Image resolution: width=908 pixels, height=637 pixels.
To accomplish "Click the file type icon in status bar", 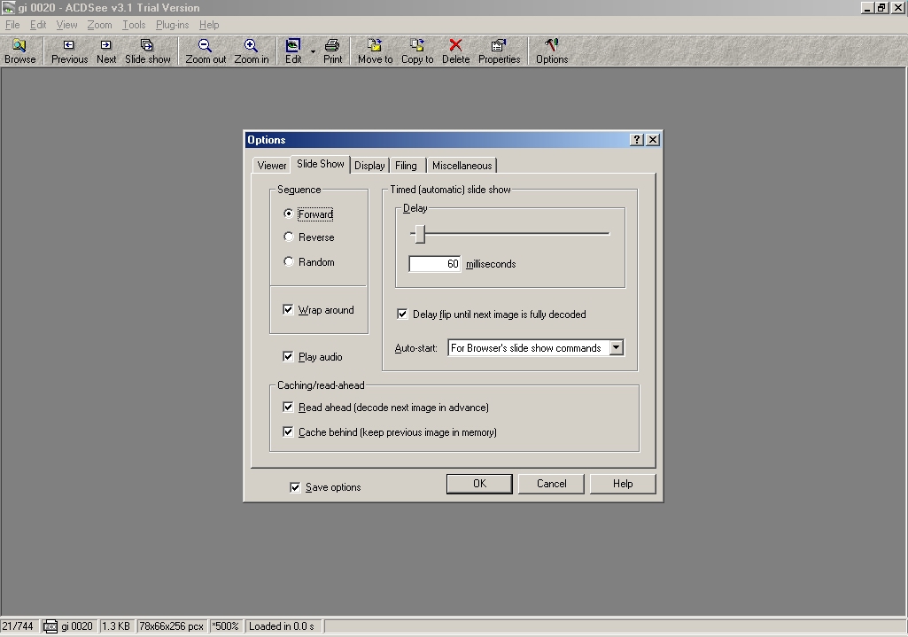I will 50,626.
